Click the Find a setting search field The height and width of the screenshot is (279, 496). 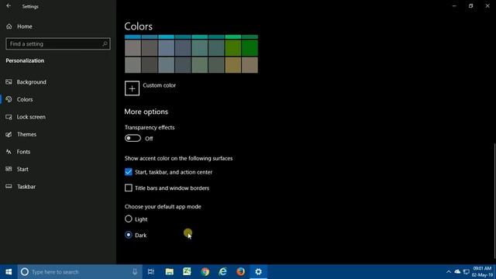coord(58,44)
